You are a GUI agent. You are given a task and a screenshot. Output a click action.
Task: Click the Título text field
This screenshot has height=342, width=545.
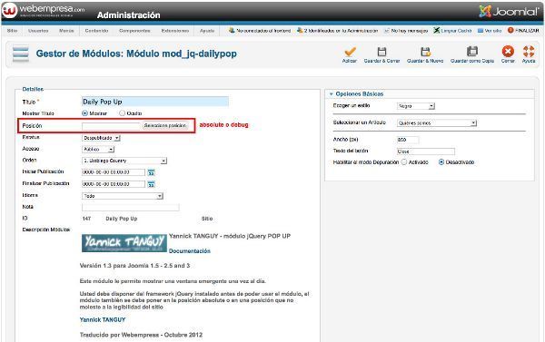(155, 102)
